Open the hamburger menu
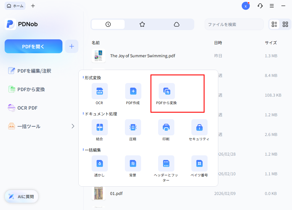Screen dimensions: 292x210 coord(271,5)
